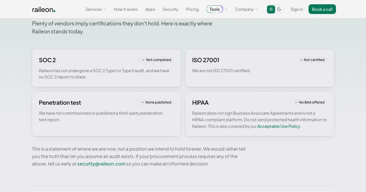The height and width of the screenshot is (192, 366).
Task: Expand the Company dropdown menu
Action: (x=246, y=9)
